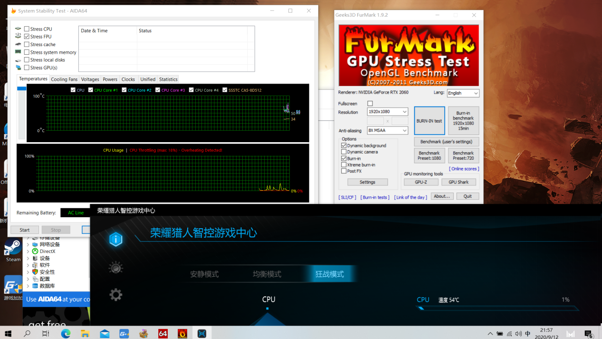Switch the 中 input method indicator

click(527, 334)
